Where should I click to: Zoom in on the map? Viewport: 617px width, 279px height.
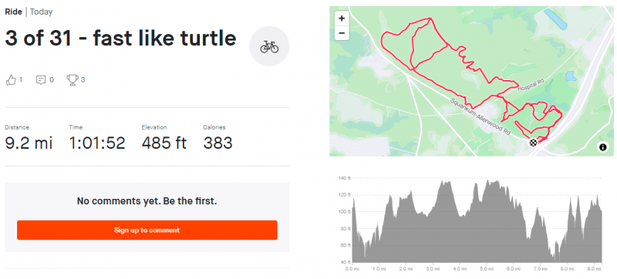342,18
